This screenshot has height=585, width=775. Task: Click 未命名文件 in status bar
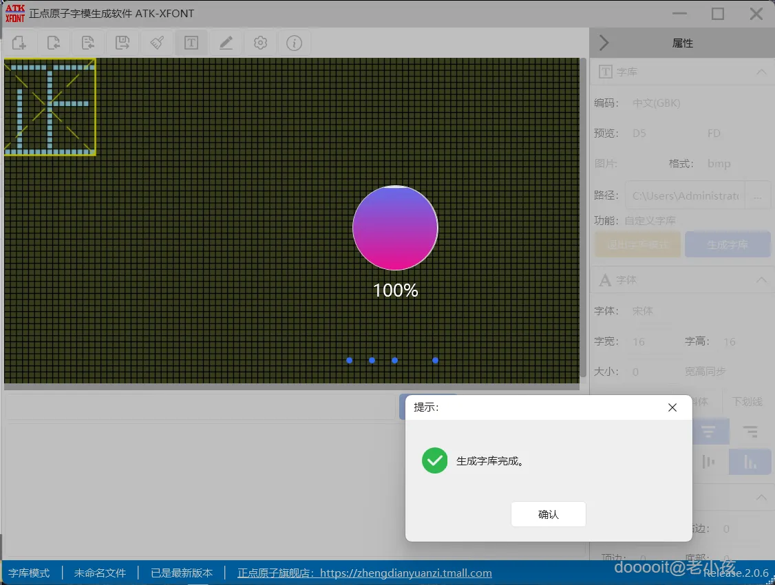click(100, 573)
